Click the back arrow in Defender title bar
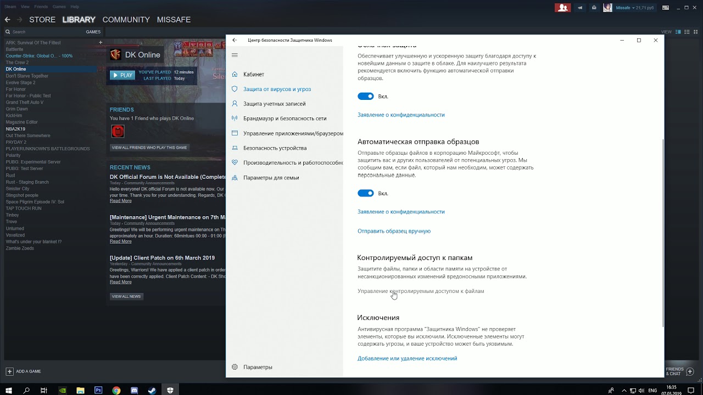703x395 pixels. pos(235,40)
